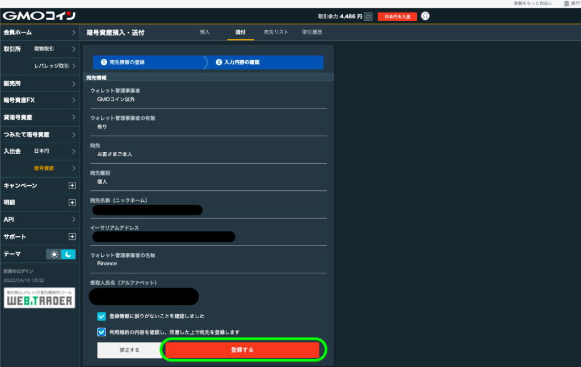Open the user account avatar icon
The width and height of the screenshot is (581, 367).
[426, 16]
